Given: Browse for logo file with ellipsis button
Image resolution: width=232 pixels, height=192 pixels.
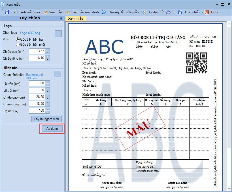Looking at the screenshot, I should pyautogui.click(x=58, y=34).
